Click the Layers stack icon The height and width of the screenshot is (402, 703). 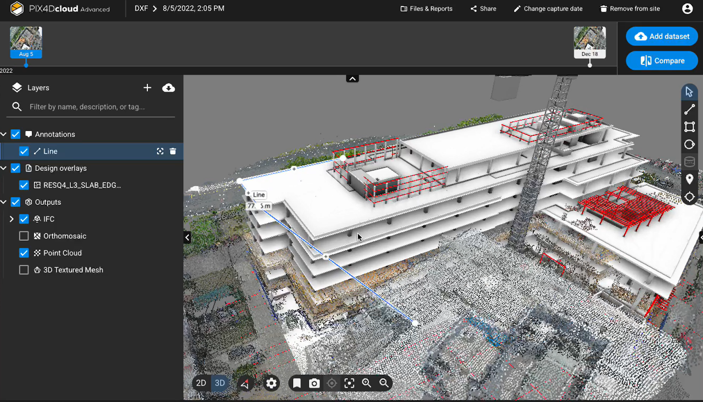tap(17, 87)
